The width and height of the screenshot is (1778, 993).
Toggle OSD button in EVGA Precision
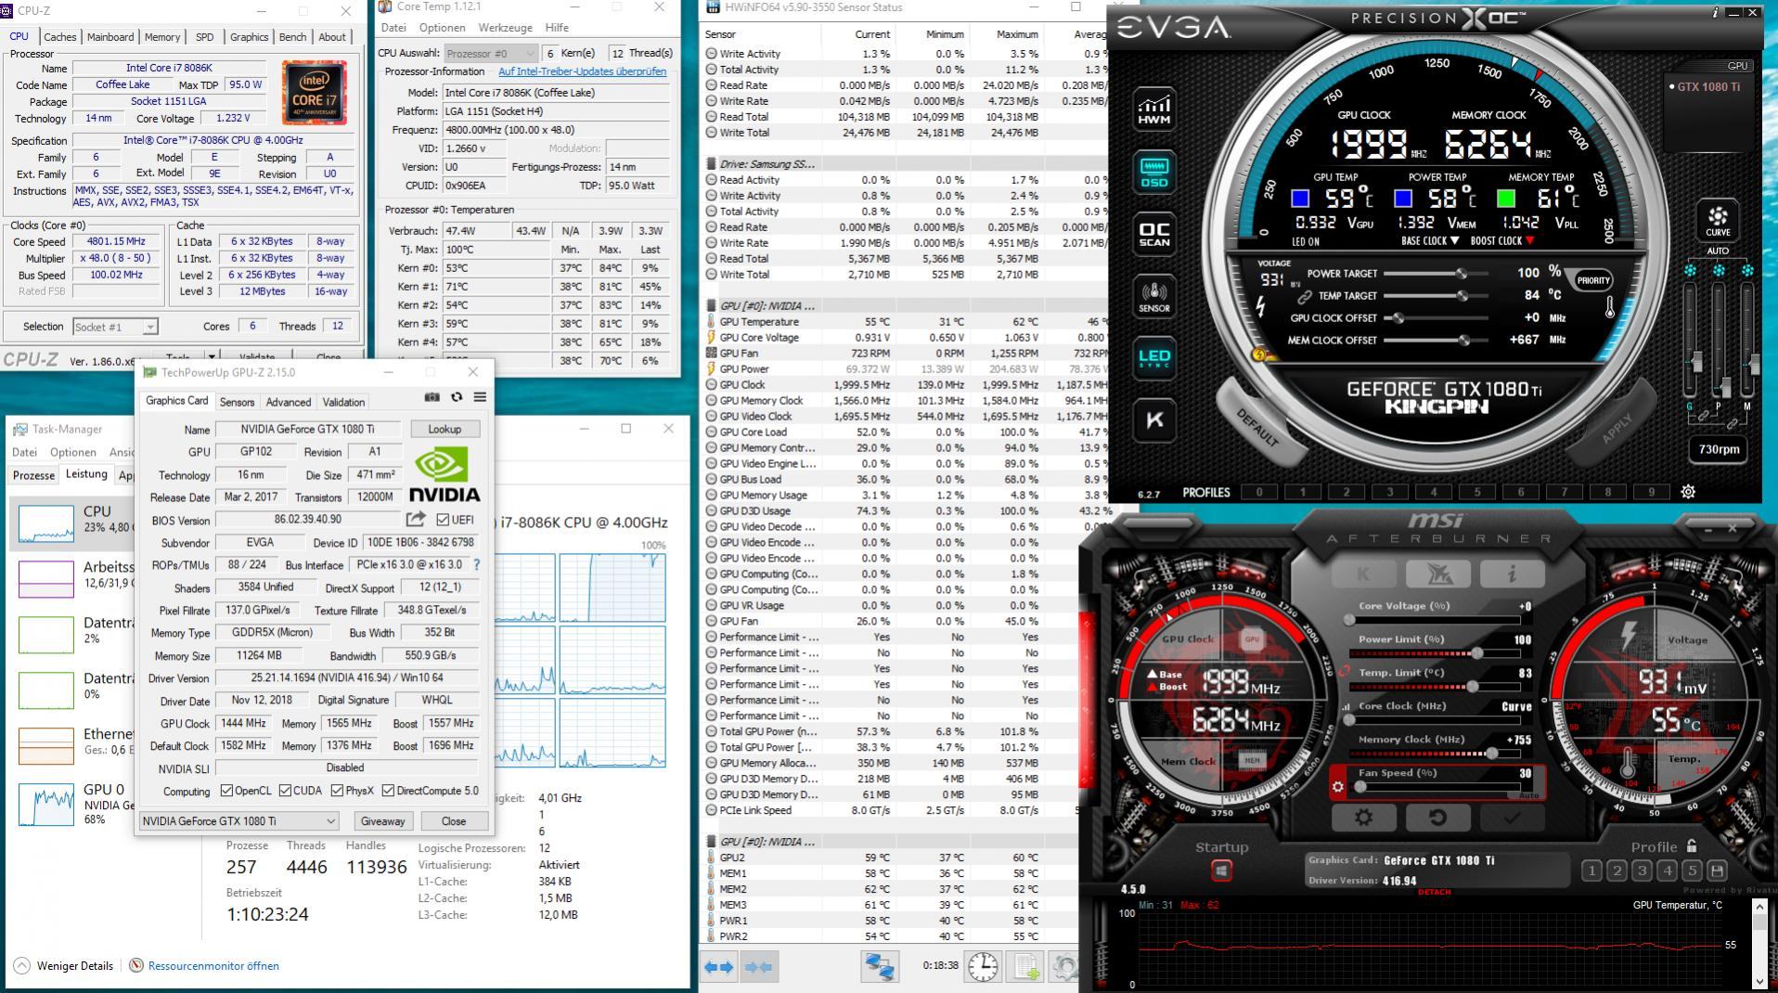tap(1153, 173)
